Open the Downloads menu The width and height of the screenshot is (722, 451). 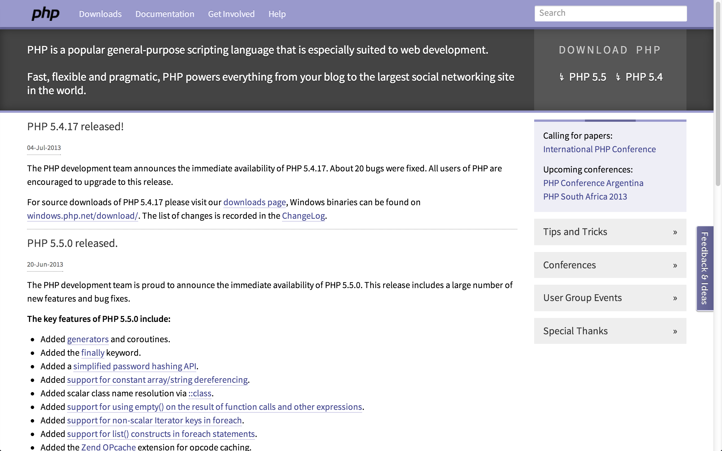[100, 14]
